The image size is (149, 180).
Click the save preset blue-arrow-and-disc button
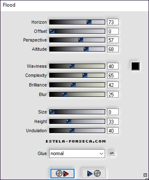coord(94,173)
